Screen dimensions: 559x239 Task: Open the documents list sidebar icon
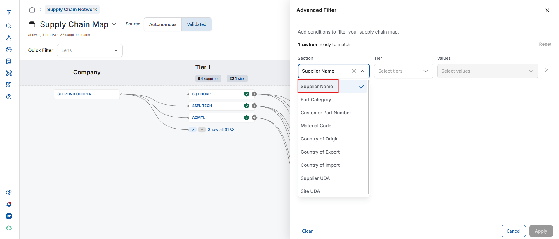(x=9, y=61)
